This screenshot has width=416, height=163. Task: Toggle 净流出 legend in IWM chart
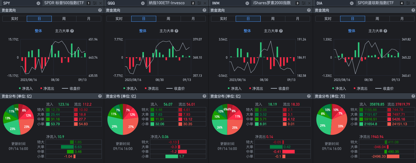pos(256,89)
